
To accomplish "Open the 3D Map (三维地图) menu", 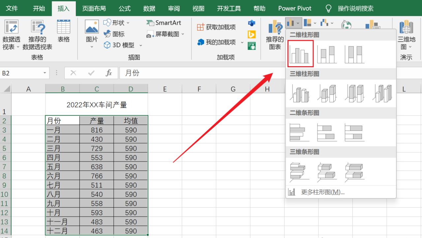I will tap(406, 35).
